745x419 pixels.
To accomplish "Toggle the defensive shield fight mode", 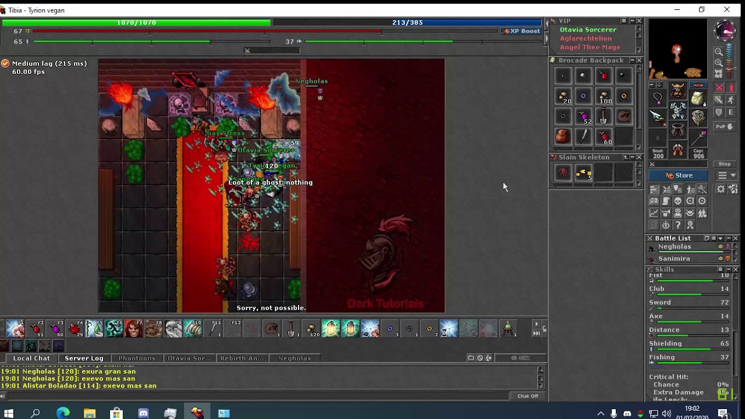I will click(719, 112).
